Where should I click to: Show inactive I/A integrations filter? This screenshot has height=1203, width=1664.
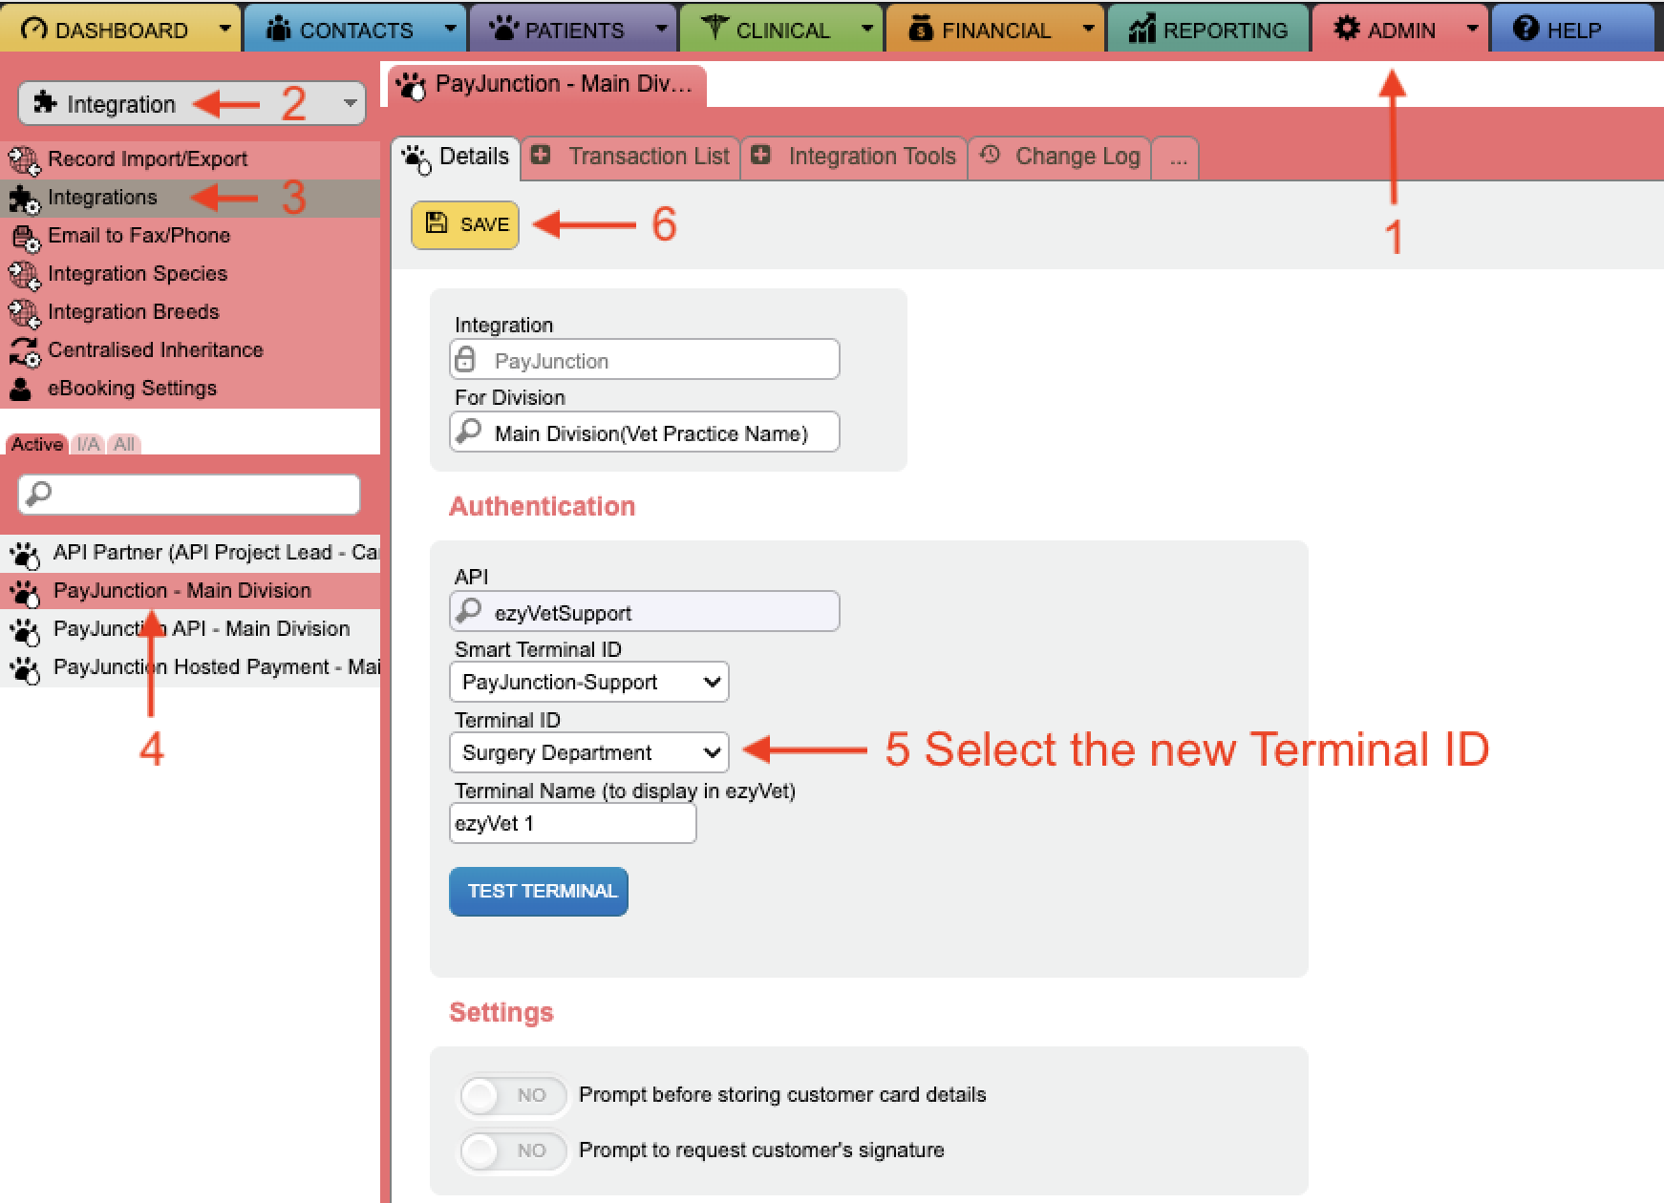point(89,444)
